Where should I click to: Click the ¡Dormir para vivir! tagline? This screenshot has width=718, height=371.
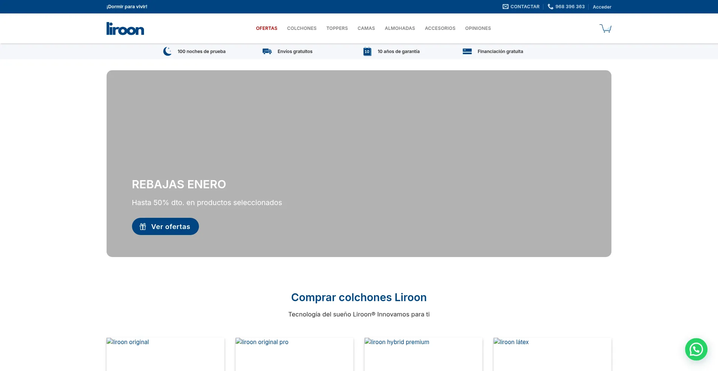click(x=127, y=6)
